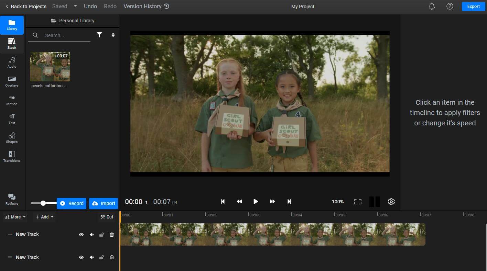Lock the first New Track
Screen dimensions: 487x271
click(101, 235)
